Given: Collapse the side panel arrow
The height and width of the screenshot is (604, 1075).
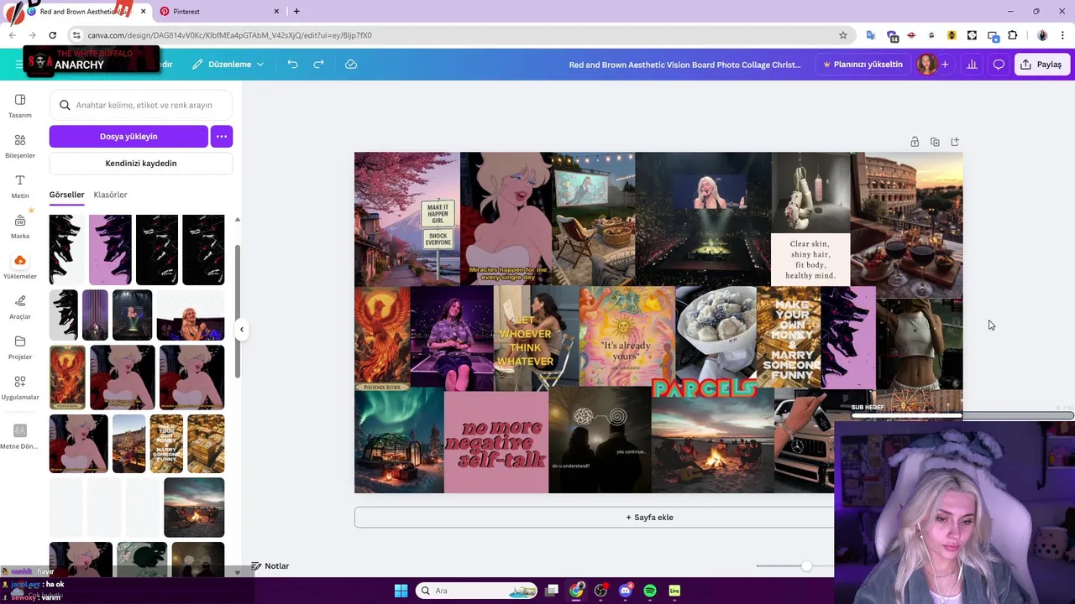Looking at the screenshot, I should (241, 330).
